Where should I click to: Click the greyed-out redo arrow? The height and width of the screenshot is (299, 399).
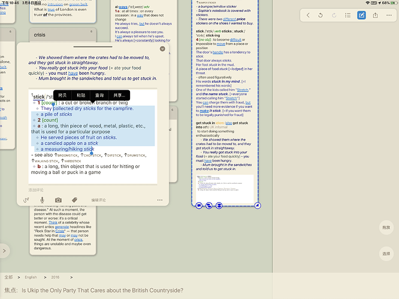click(x=334, y=16)
